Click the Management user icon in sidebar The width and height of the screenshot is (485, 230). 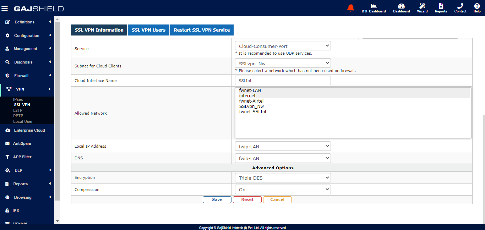(x=7, y=49)
